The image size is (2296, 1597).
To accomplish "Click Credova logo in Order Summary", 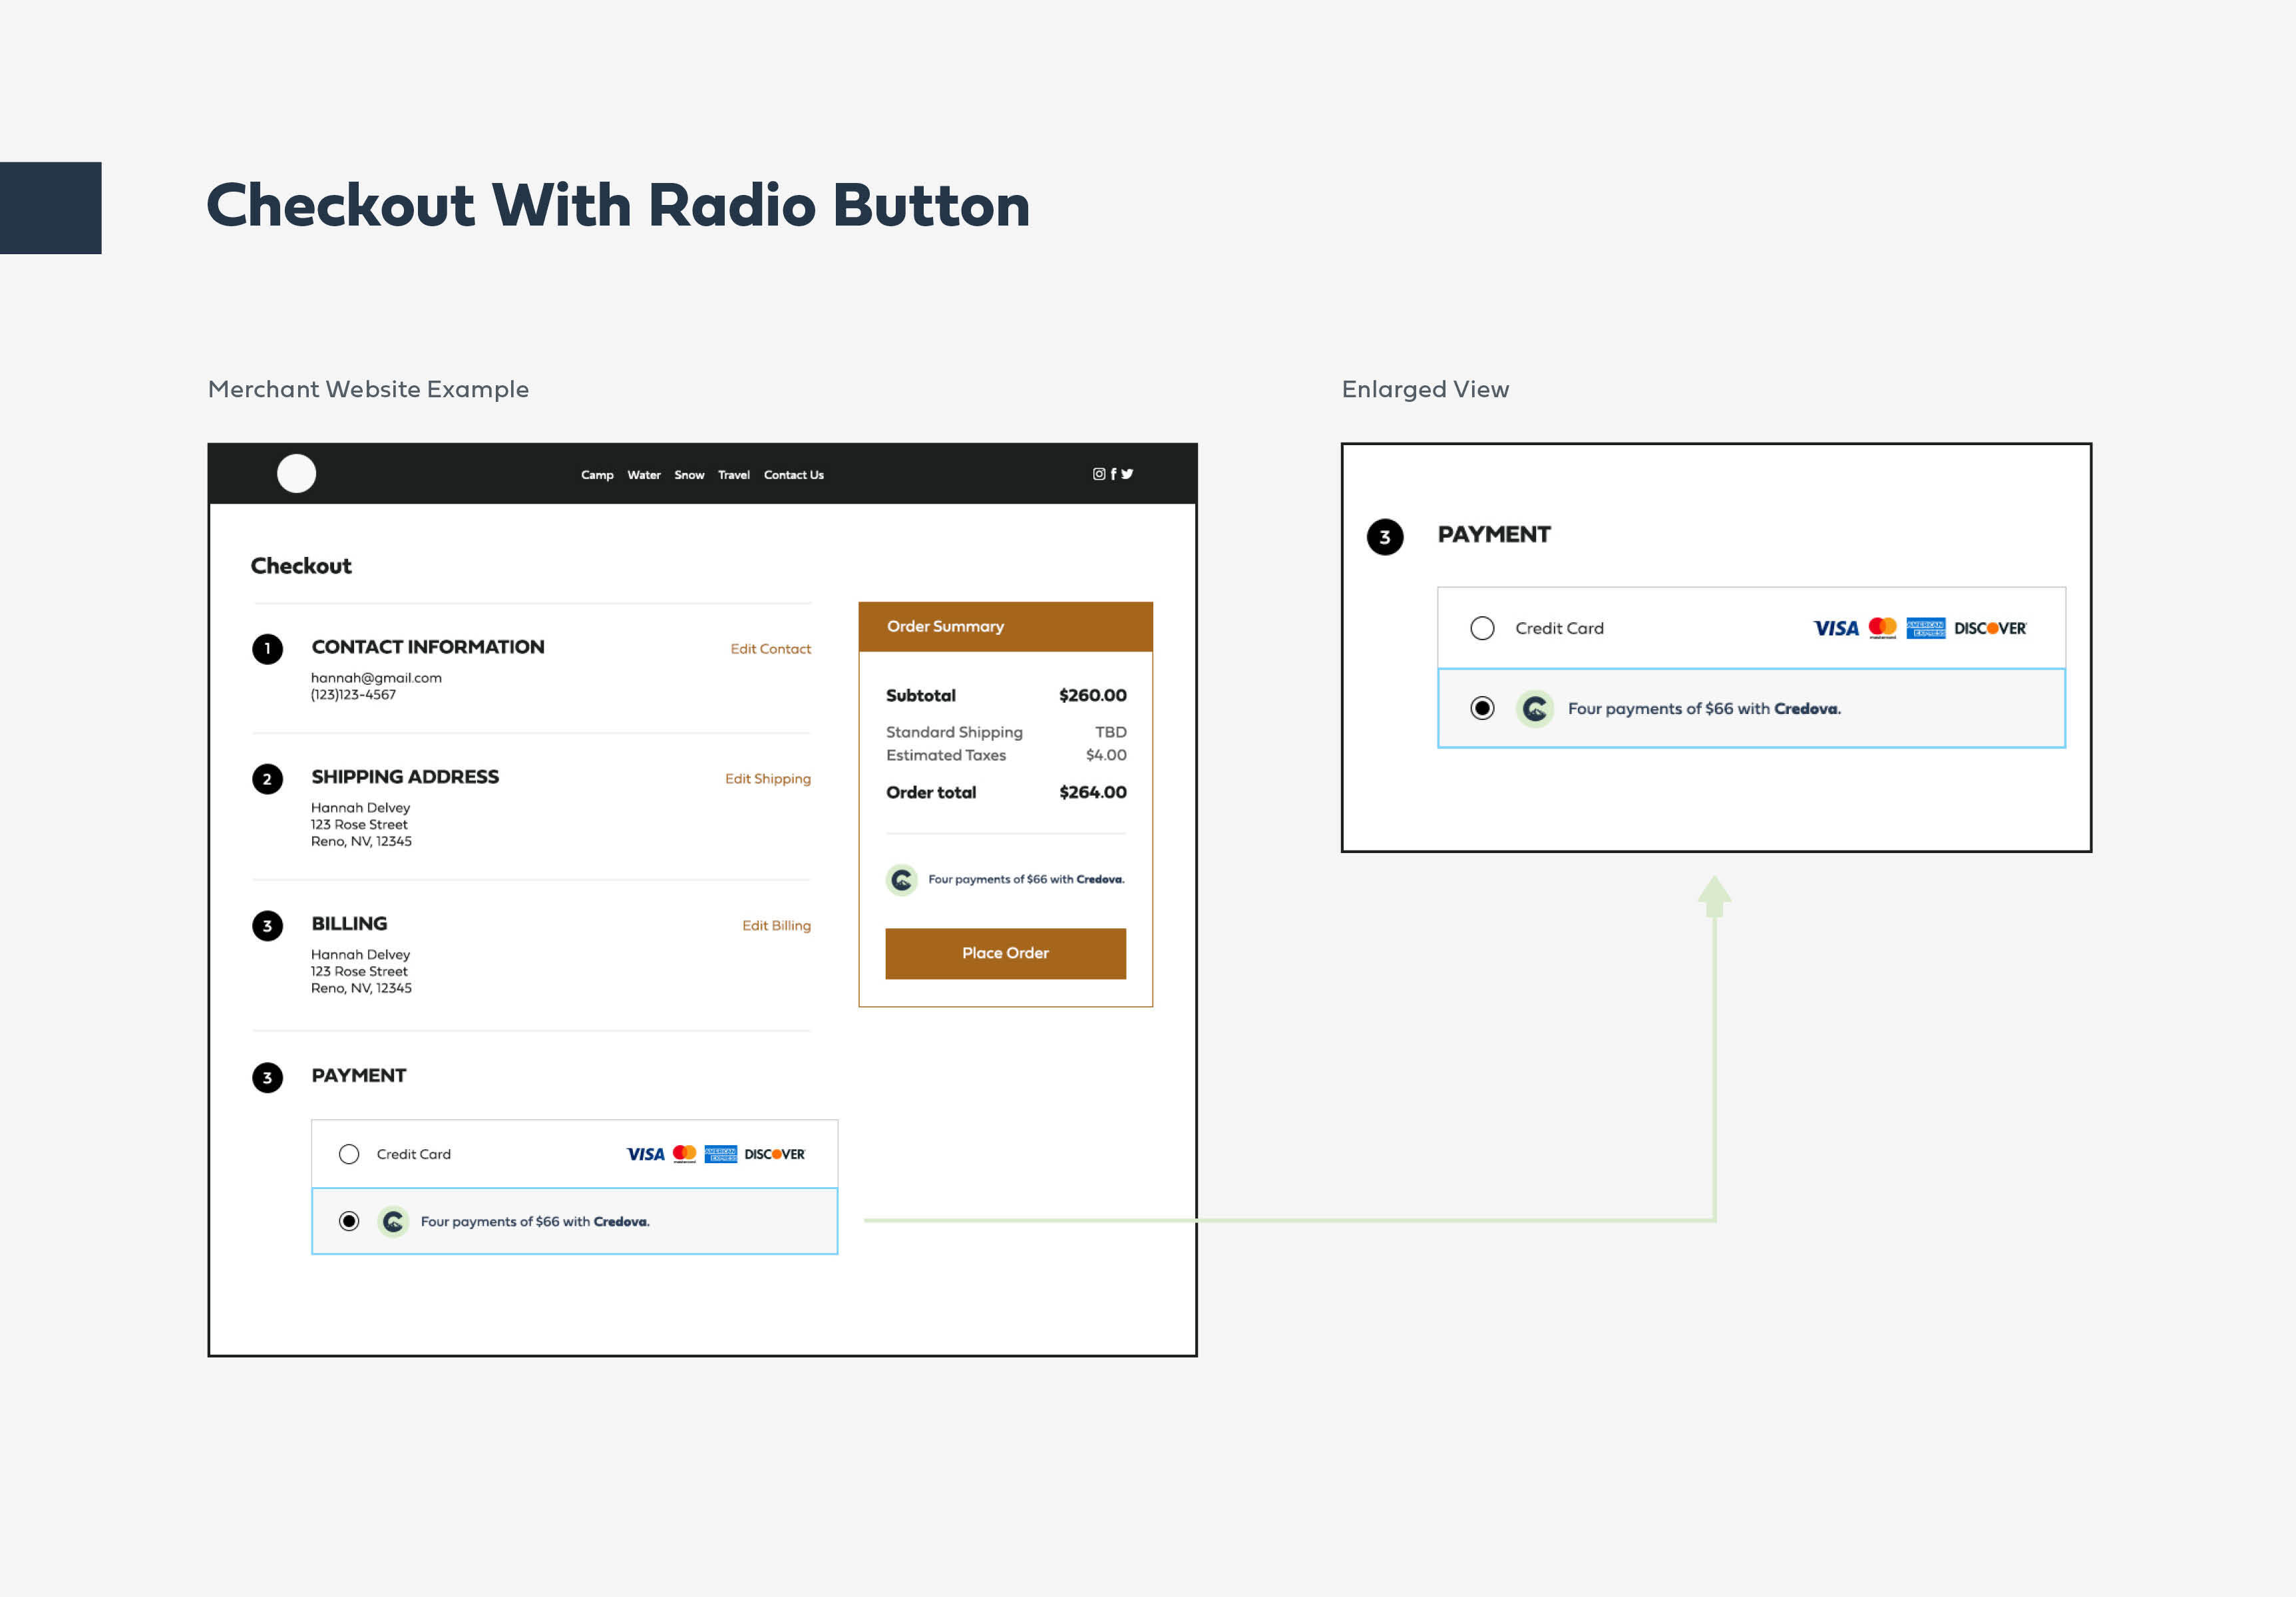I will [x=902, y=880].
